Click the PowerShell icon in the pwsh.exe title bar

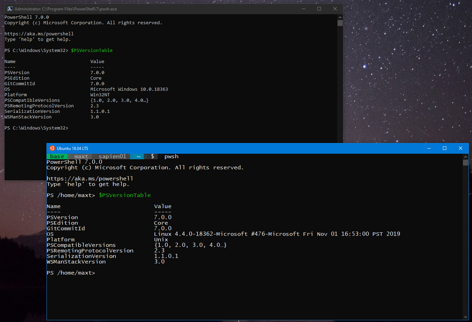click(10, 9)
